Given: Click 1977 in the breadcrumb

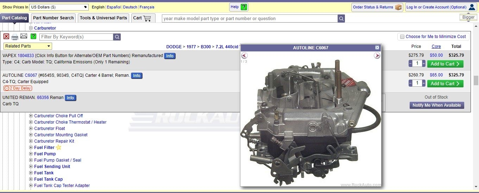Looking at the screenshot, I should coord(191,46).
